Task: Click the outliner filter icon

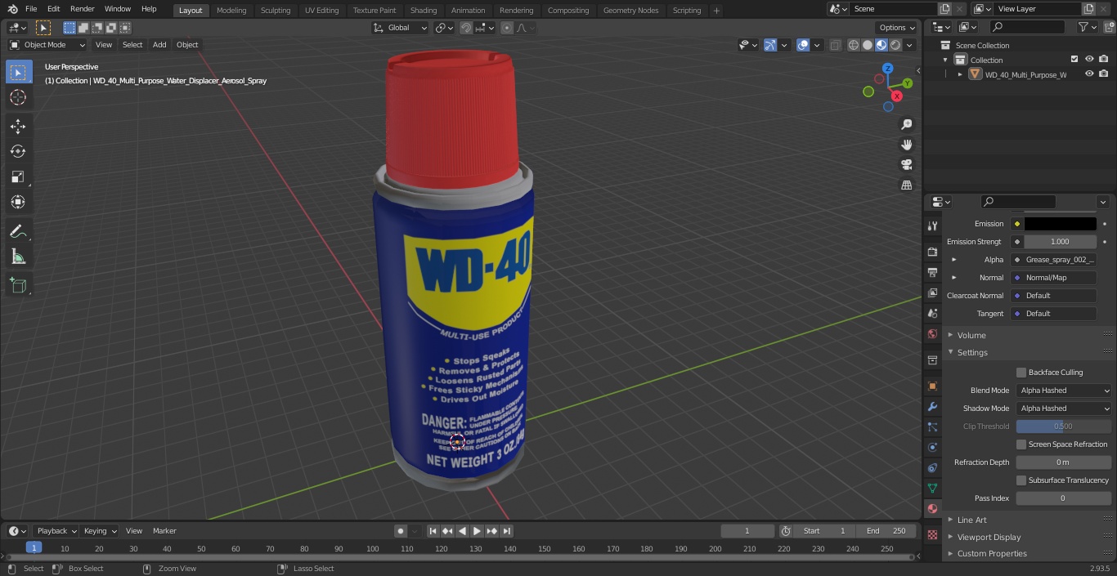Action: tap(1083, 27)
